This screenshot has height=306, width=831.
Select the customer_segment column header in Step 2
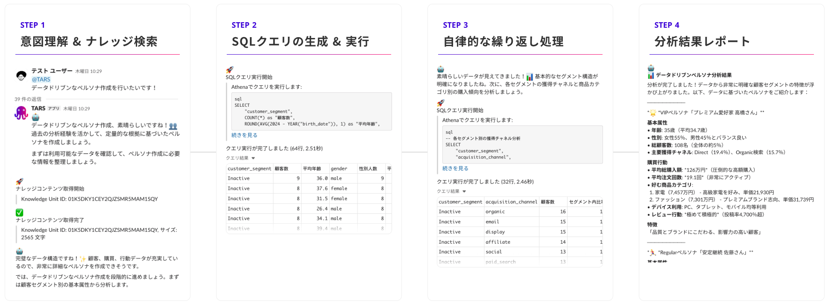pyautogui.click(x=249, y=169)
